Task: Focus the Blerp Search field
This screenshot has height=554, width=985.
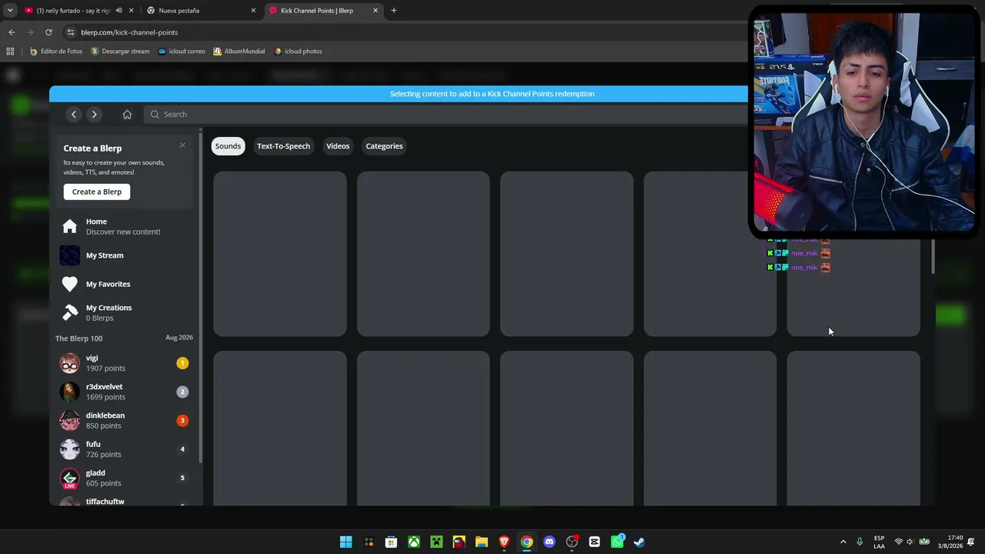Action: click(446, 115)
